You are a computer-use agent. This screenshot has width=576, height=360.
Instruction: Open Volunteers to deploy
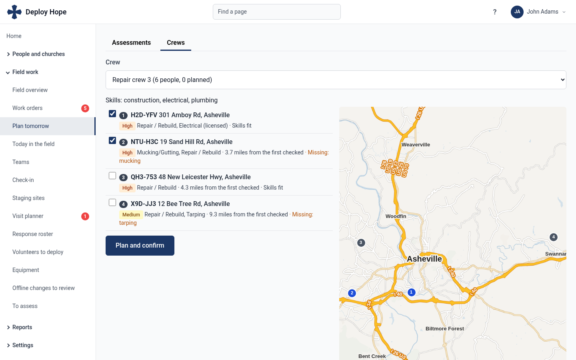48,252
